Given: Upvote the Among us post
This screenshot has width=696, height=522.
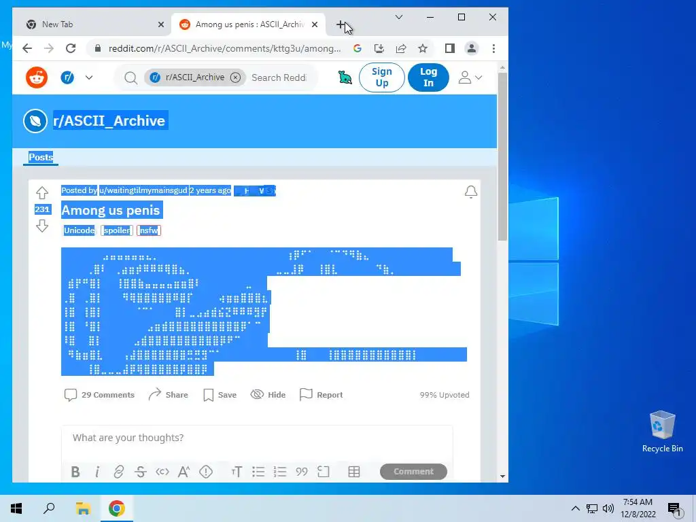Looking at the screenshot, I should pyautogui.click(x=42, y=192).
